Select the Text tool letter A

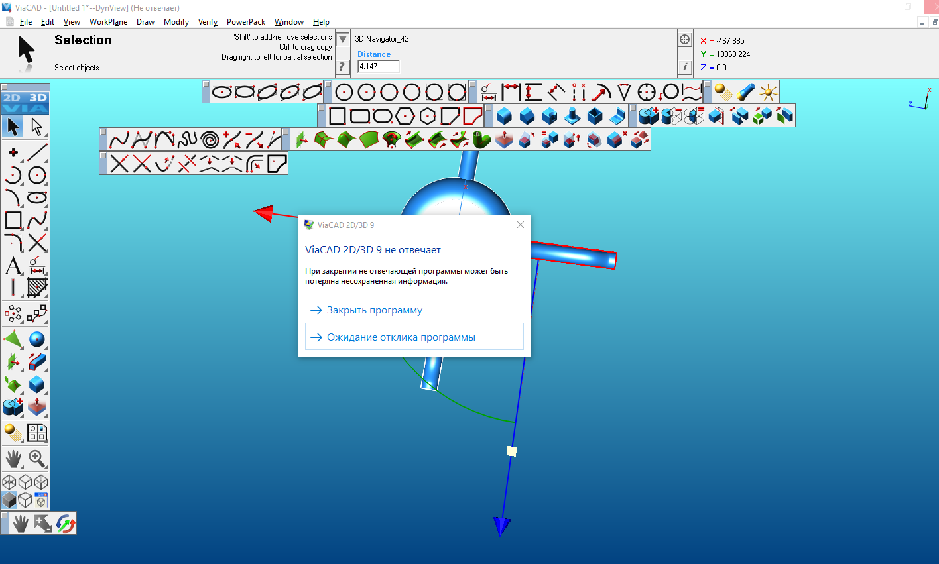(x=13, y=266)
